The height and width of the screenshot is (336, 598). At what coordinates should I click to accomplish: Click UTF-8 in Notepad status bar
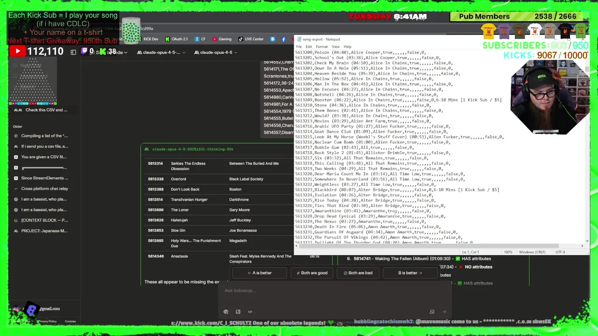[x=560, y=252]
